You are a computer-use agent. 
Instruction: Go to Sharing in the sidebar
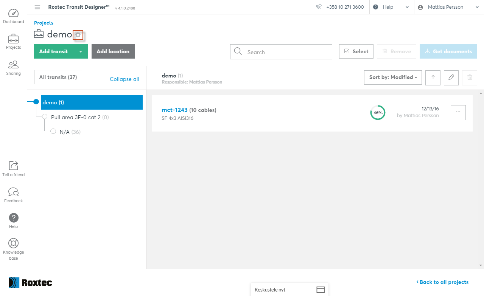[13, 68]
